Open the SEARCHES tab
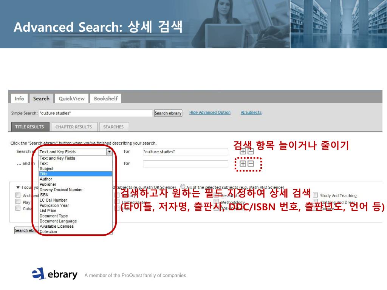Screen dimensions: 387x290 [x=113, y=127]
